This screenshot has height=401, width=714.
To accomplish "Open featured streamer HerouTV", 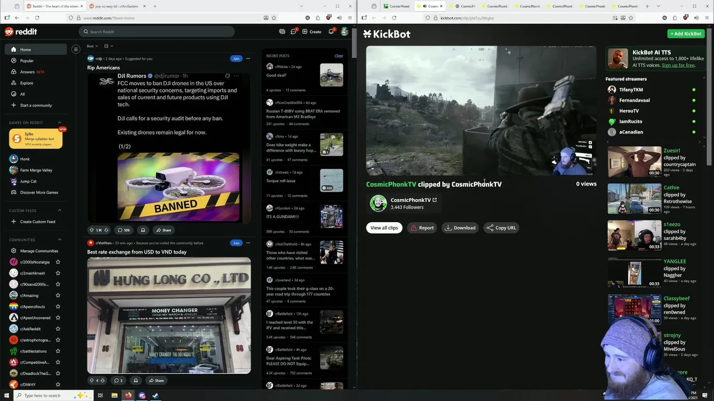I will [629, 111].
